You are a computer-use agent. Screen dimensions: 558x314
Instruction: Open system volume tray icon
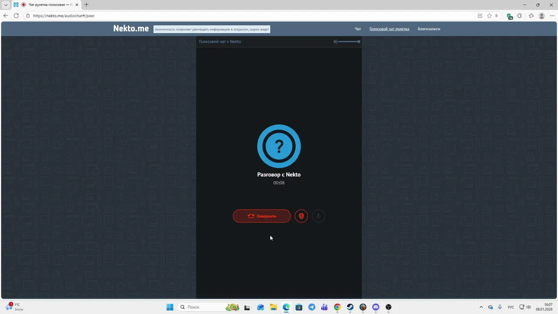point(528,307)
